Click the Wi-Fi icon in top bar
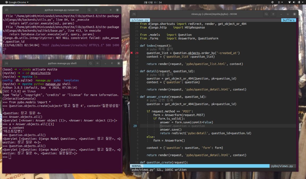 click(290, 2)
